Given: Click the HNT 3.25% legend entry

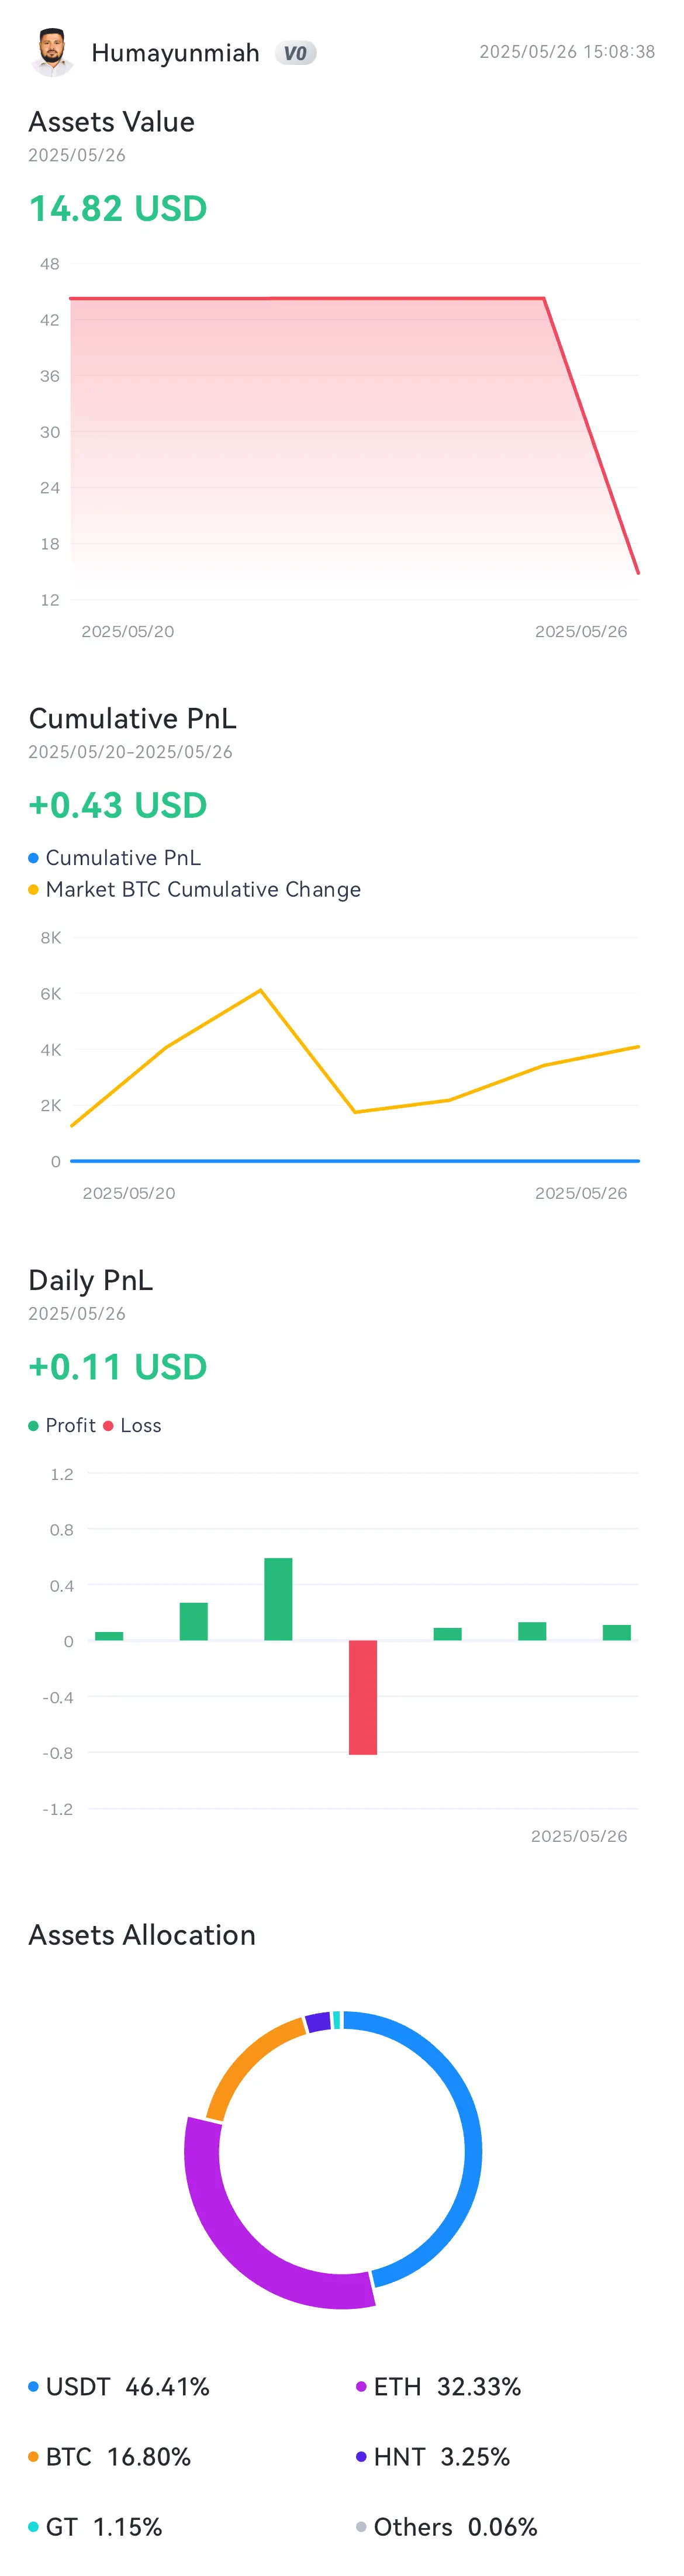Looking at the screenshot, I should click(x=433, y=2457).
